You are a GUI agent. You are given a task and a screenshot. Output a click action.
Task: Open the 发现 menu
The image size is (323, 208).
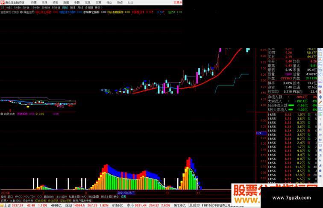pos(88,3)
